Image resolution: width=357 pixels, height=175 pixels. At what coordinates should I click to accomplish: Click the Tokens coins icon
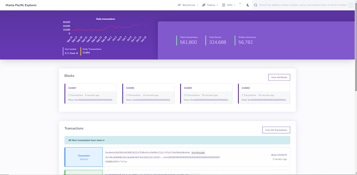pos(204,5)
